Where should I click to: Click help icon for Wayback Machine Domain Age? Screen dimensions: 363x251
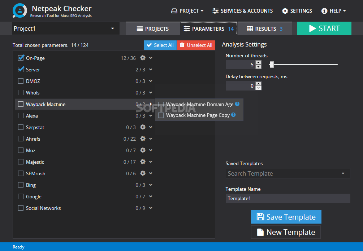[x=237, y=104]
